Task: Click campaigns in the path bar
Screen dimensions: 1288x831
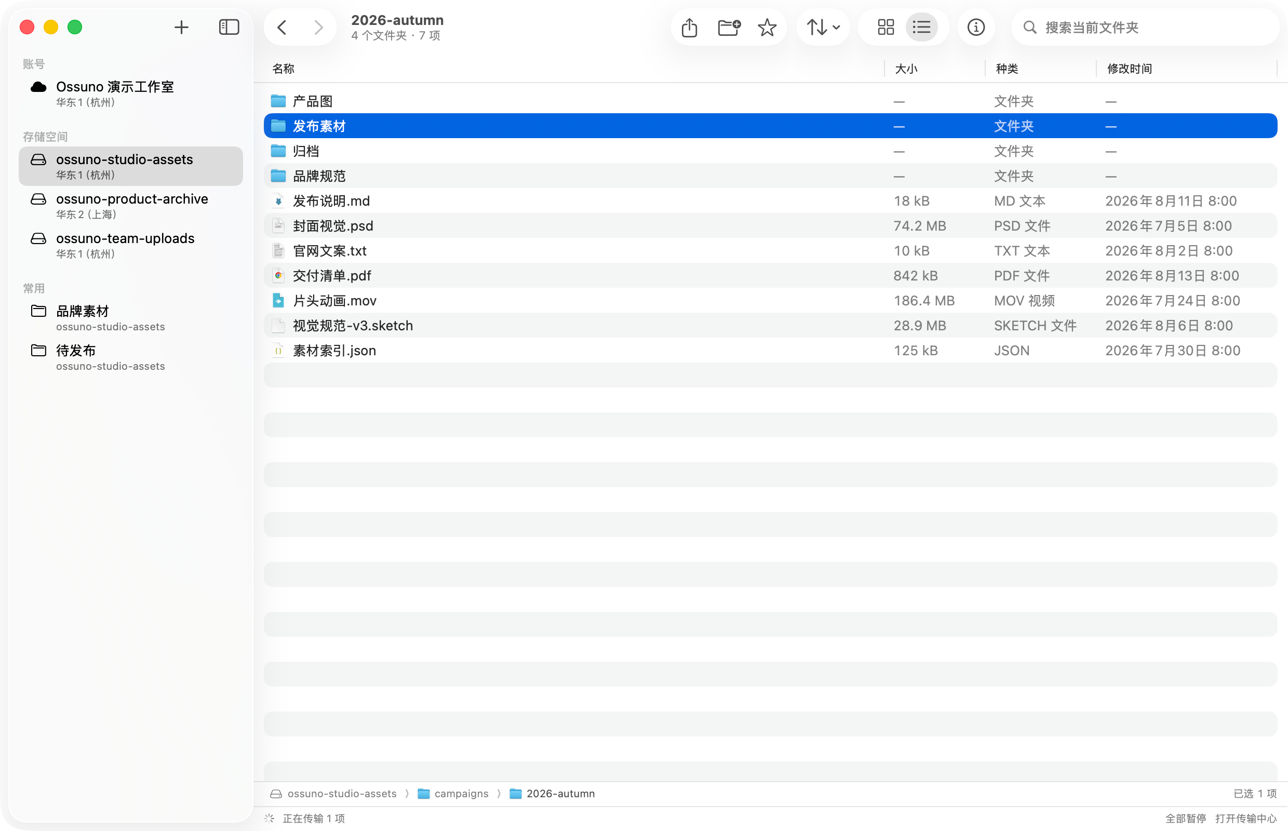Action: click(453, 793)
